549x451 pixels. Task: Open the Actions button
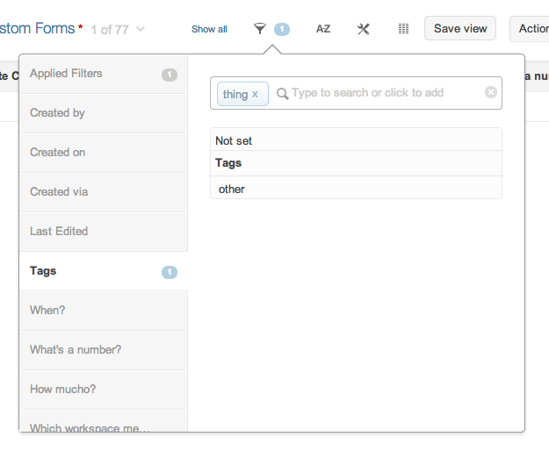tap(530, 29)
